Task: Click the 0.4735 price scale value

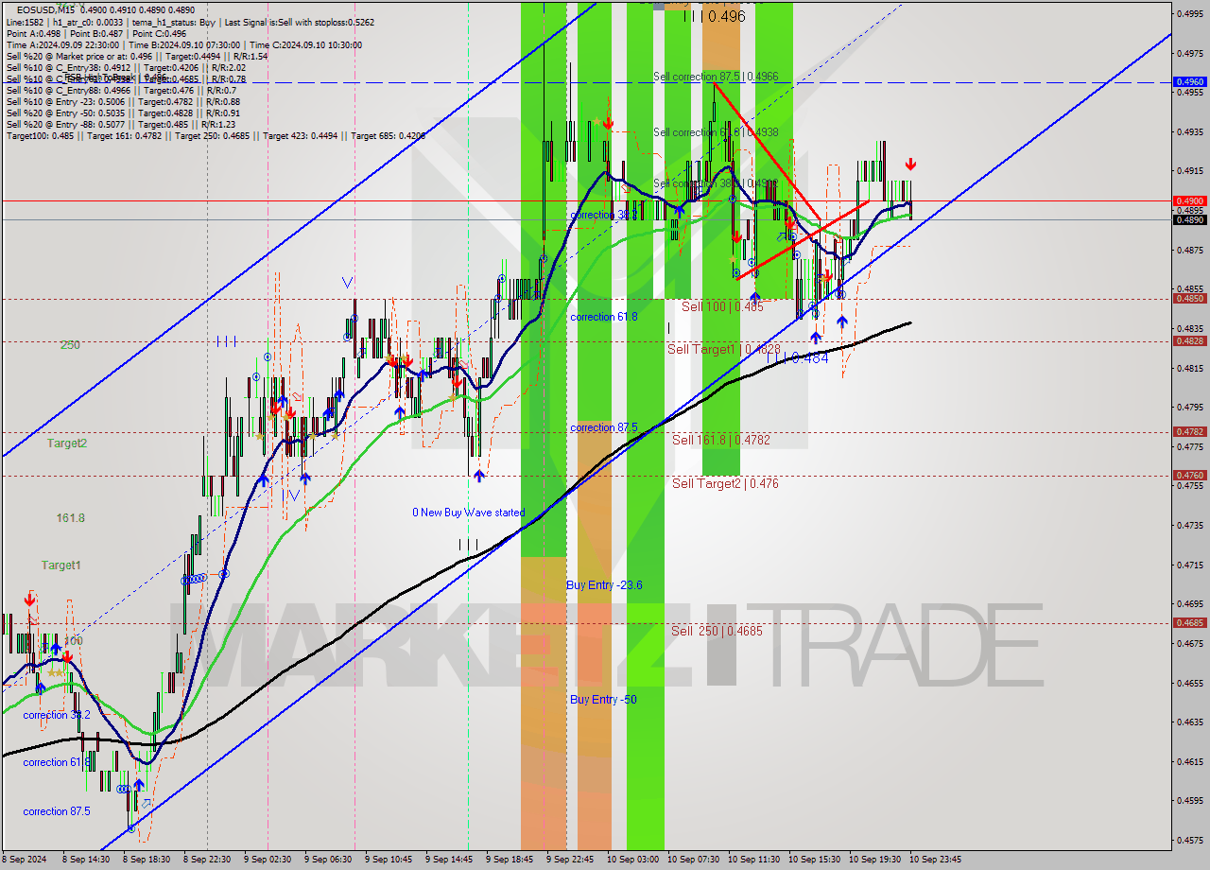Action: 1189,525
